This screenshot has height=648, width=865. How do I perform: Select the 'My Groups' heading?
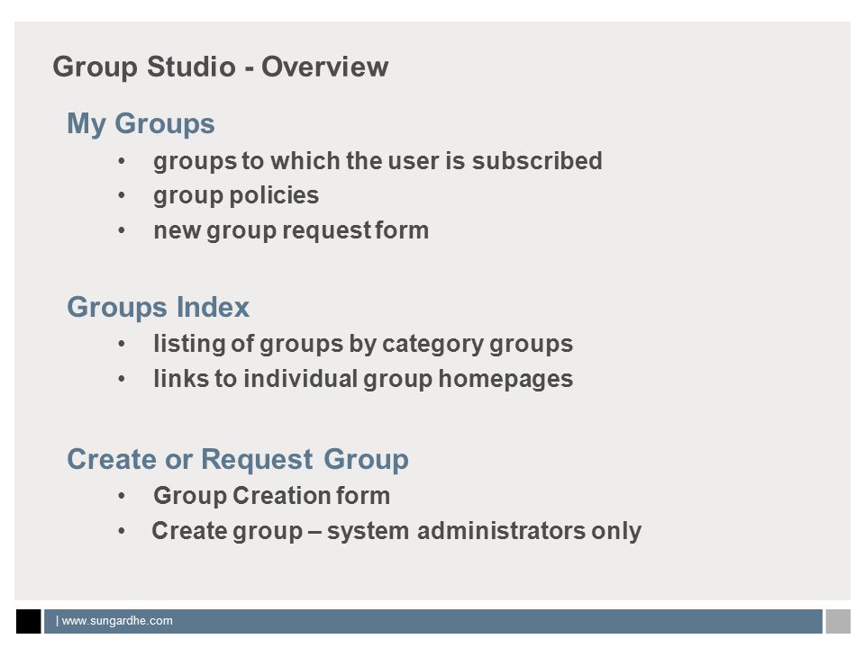(x=141, y=124)
